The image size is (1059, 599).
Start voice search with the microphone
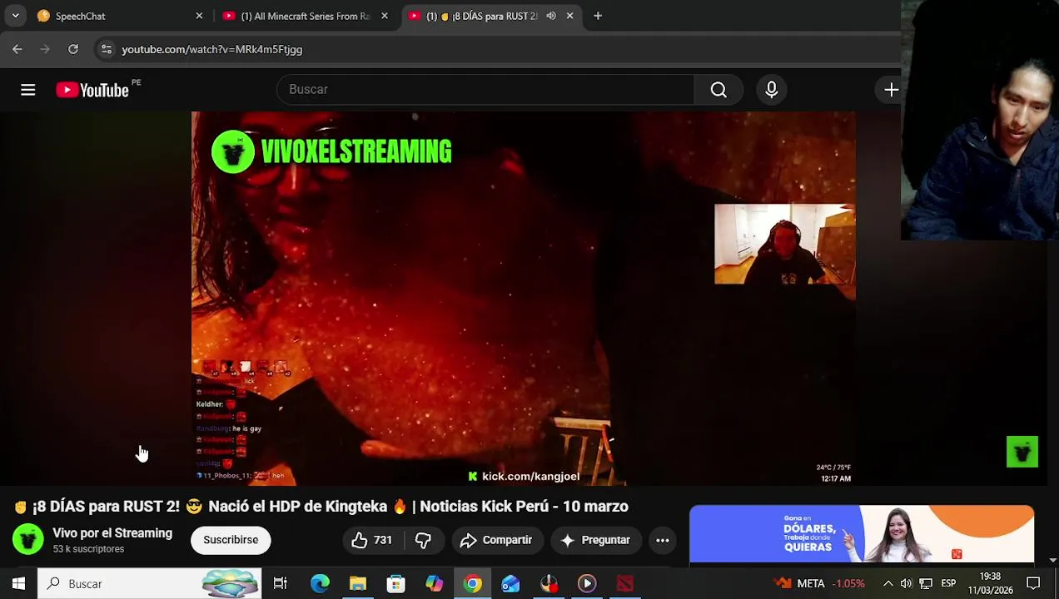coord(771,90)
